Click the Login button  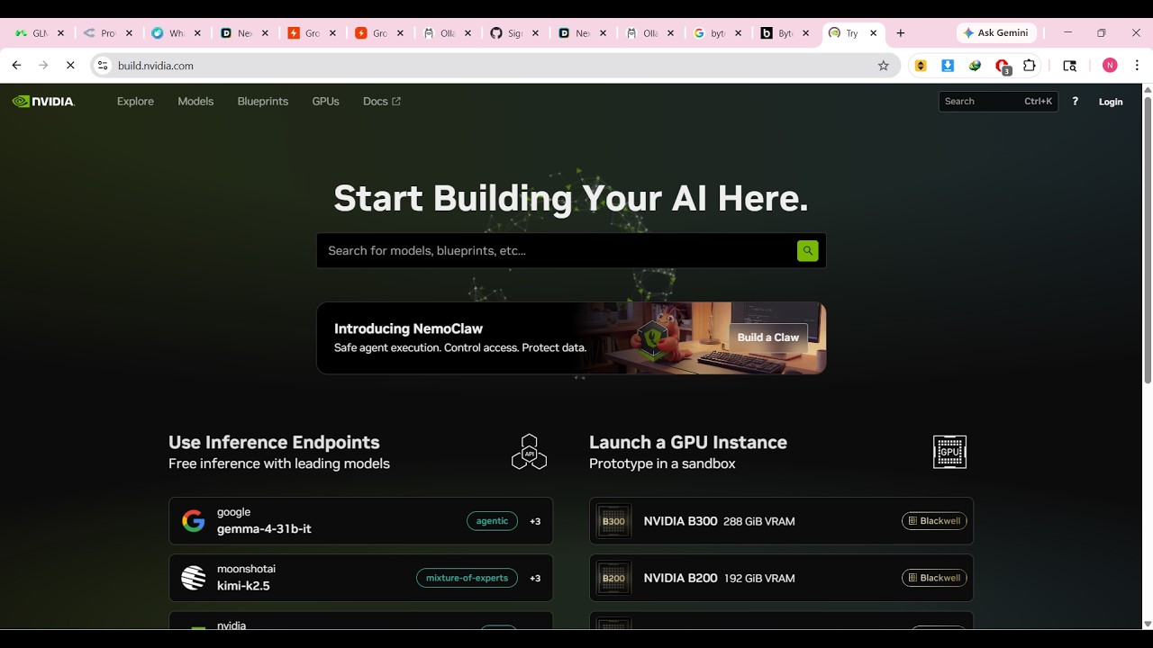[1111, 102]
